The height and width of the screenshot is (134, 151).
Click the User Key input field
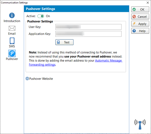click(x=88, y=27)
